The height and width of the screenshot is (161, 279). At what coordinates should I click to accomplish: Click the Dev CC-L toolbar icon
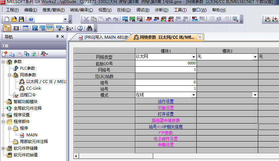[x=50, y=28]
